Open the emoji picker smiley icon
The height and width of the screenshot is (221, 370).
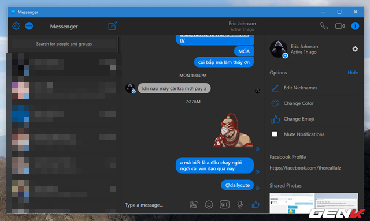pyautogui.click(x=209, y=204)
